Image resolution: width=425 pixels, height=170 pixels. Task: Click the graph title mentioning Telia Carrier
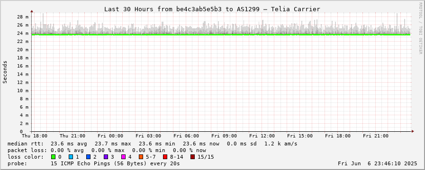tap(212, 9)
